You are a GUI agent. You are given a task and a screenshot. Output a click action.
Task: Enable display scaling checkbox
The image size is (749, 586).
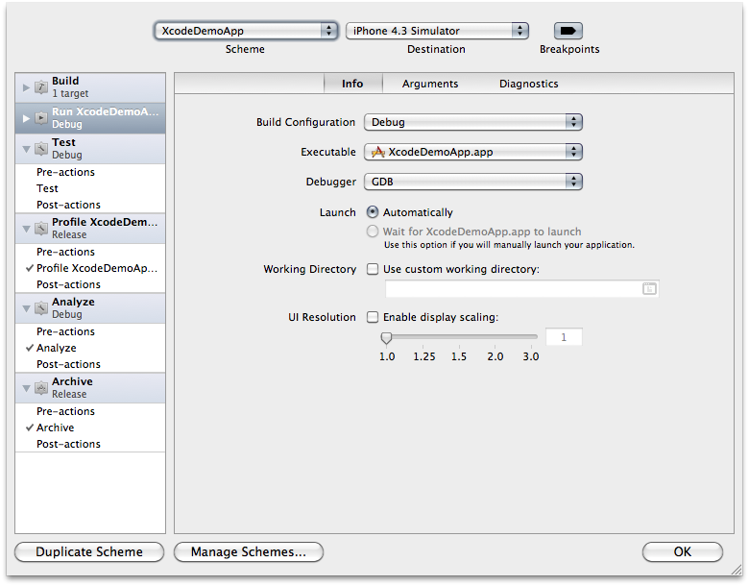click(373, 317)
